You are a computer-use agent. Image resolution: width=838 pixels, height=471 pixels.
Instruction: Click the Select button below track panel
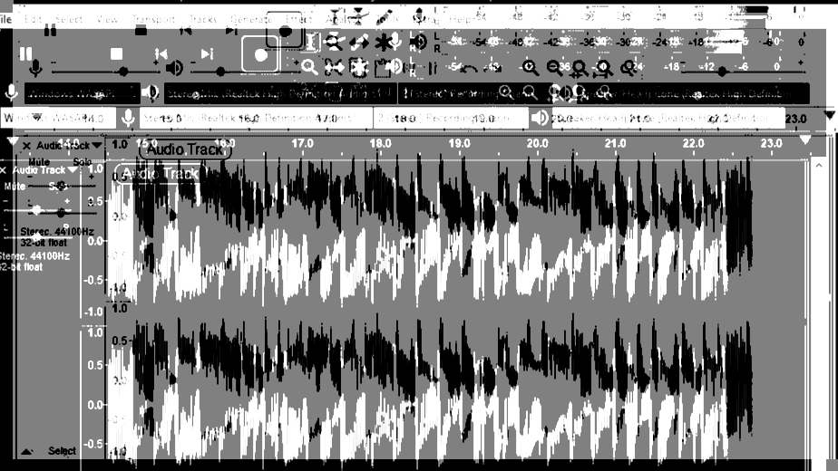62,450
